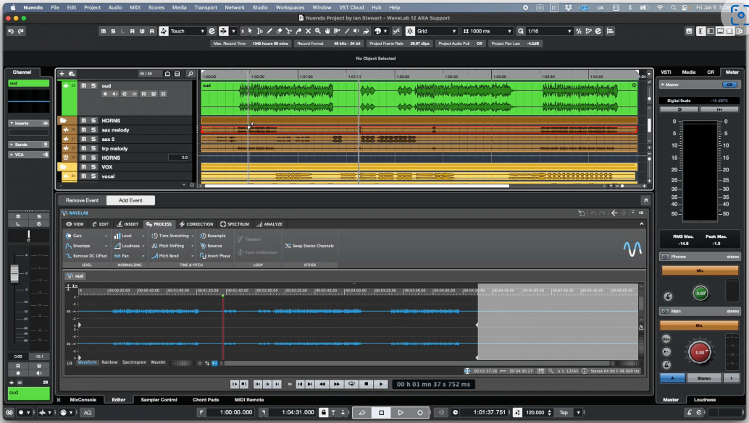This screenshot has height=423, width=749.
Task: Click the Resample tool
Action: tap(213, 236)
